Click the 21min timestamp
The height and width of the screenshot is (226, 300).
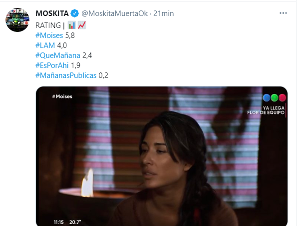pyautogui.click(x=164, y=13)
